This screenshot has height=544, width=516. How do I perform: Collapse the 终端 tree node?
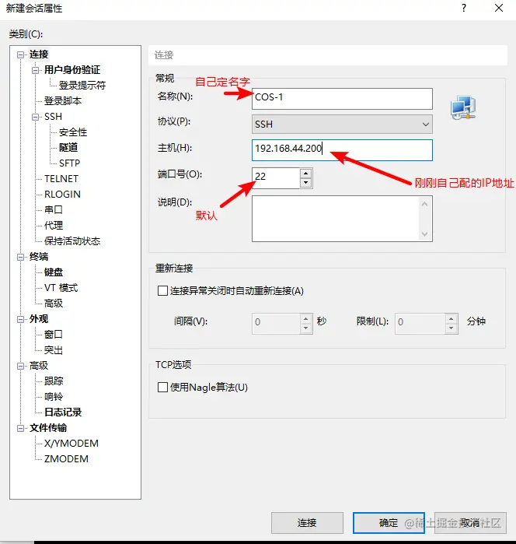pyautogui.click(x=21, y=257)
